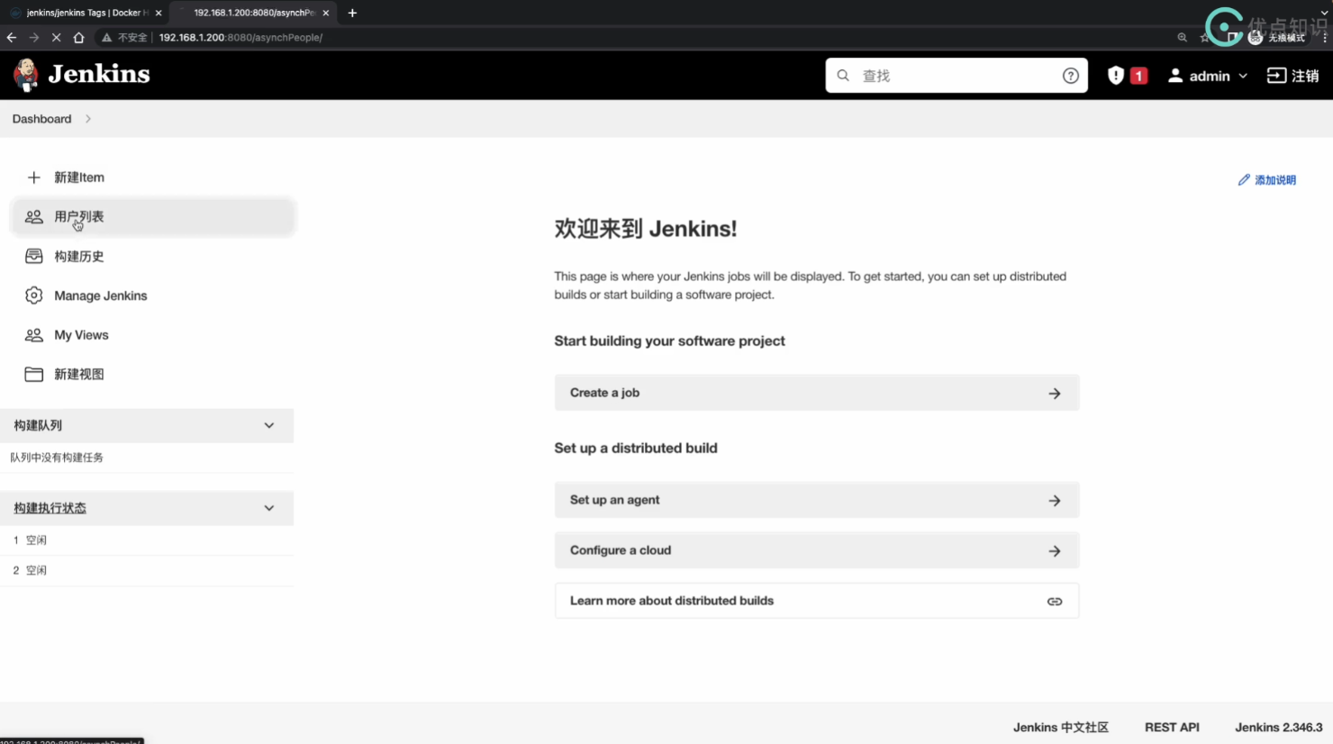Viewport: 1333px width, 744px height.
Task: Open a new browser tab
Action: (x=352, y=13)
